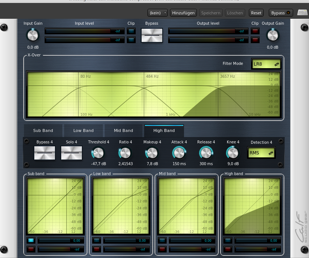Click the upper Output level meter
309x258 pixels.
point(208,31)
